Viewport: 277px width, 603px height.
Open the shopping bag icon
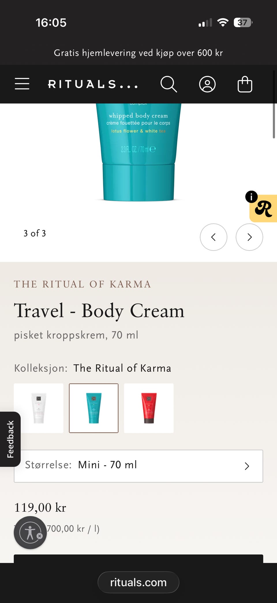click(x=245, y=84)
